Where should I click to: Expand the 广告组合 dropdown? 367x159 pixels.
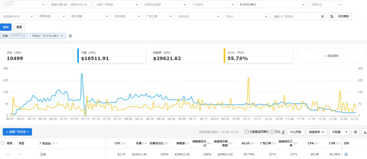tap(212, 4)
